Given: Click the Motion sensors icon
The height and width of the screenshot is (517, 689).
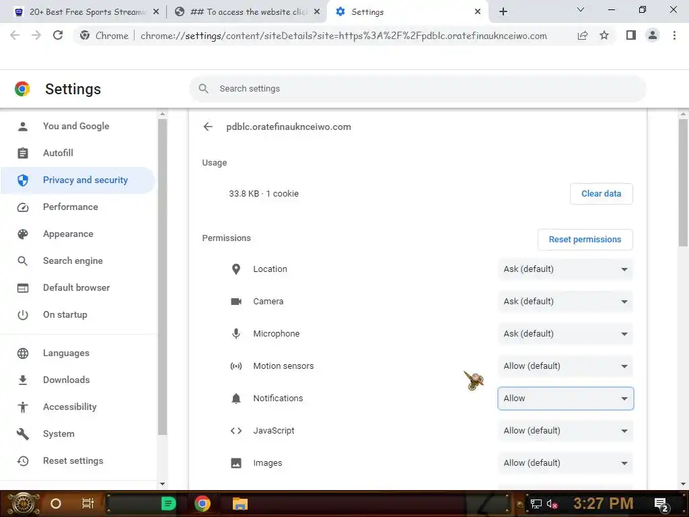Looking at the screenshot, I should (236, 366).
